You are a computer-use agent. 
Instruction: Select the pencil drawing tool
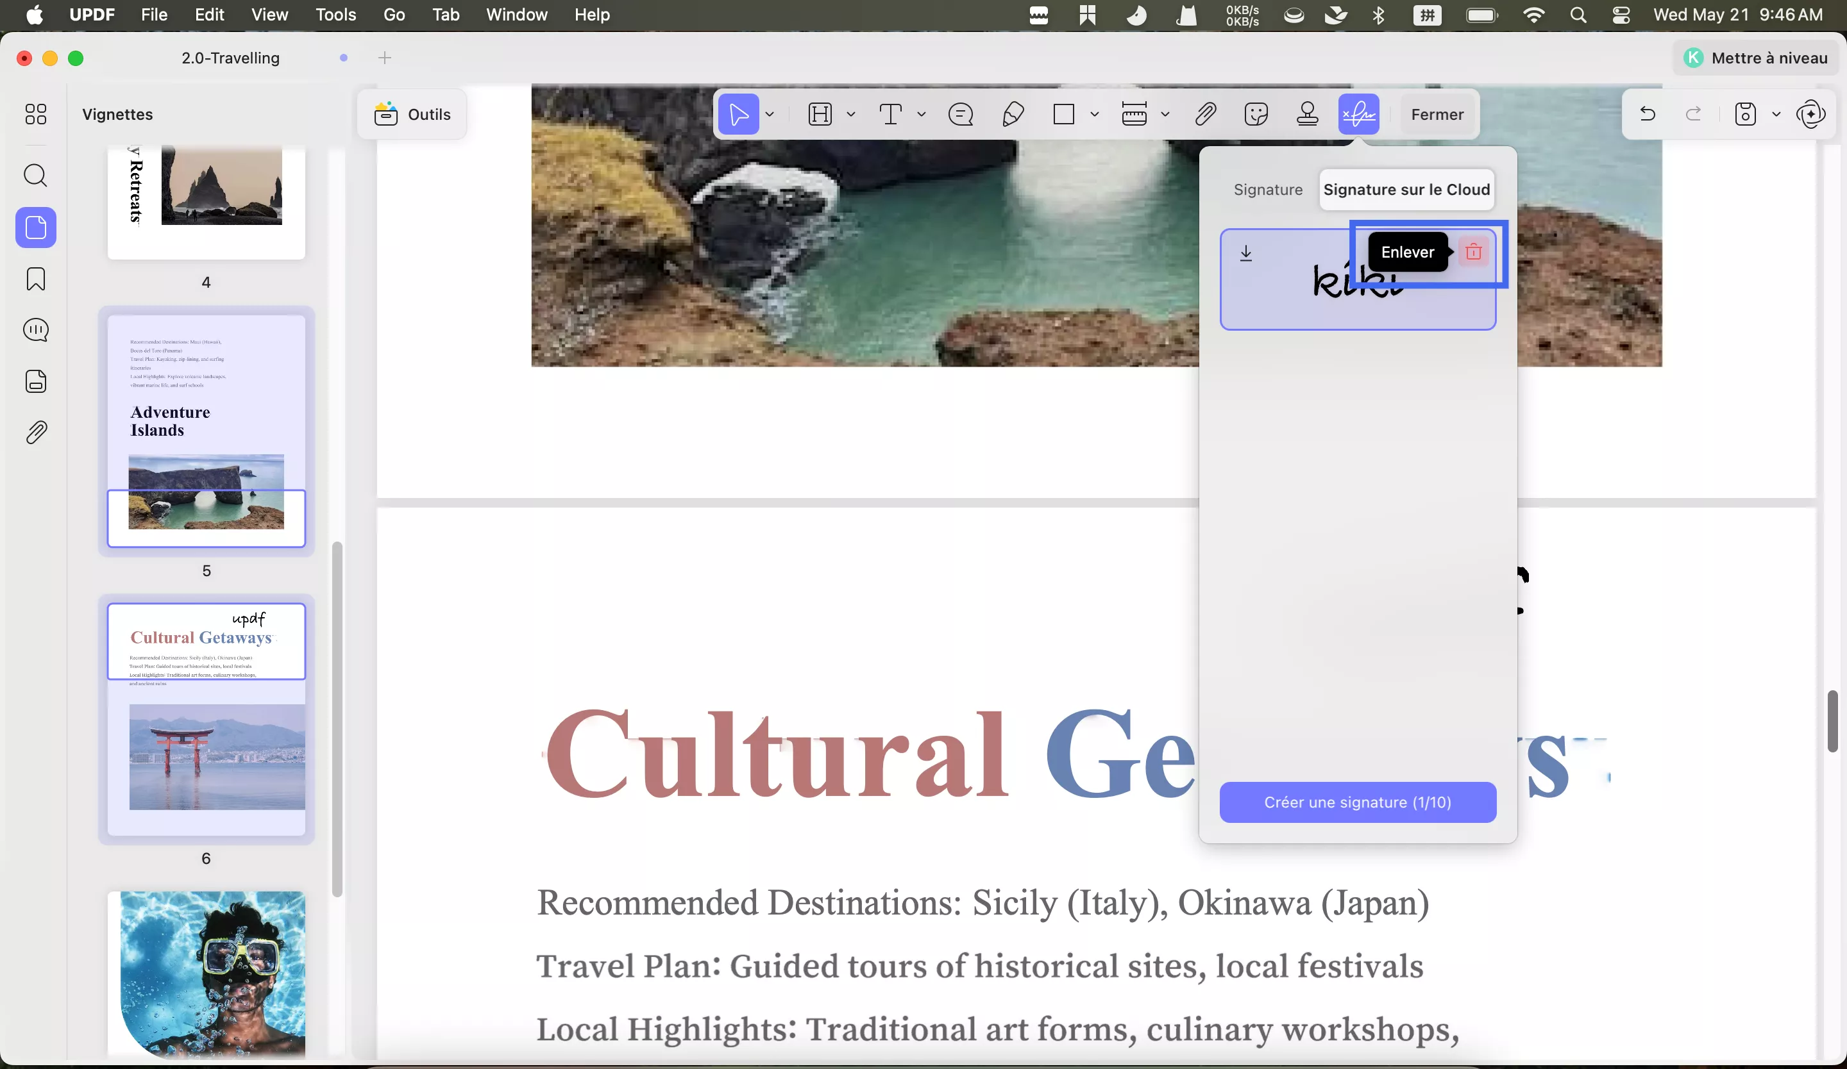[x=1012, y=114]
